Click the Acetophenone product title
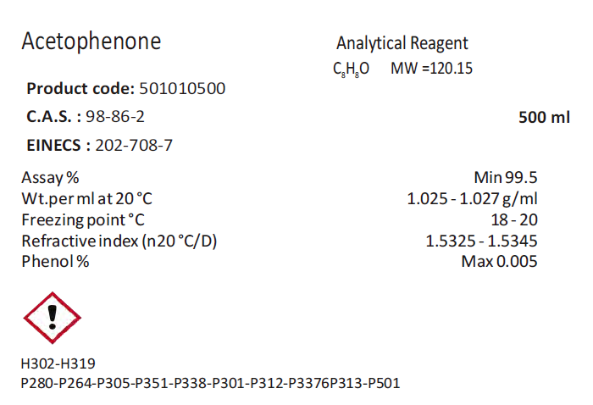Viewport: 593px width, 405px height. pyautogui.click(x=91, y=42)
